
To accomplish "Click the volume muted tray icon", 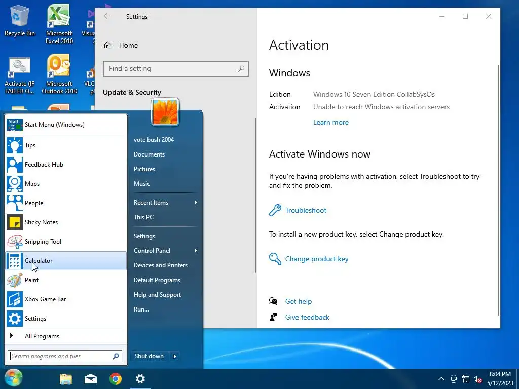I will (x=477, y=379).
